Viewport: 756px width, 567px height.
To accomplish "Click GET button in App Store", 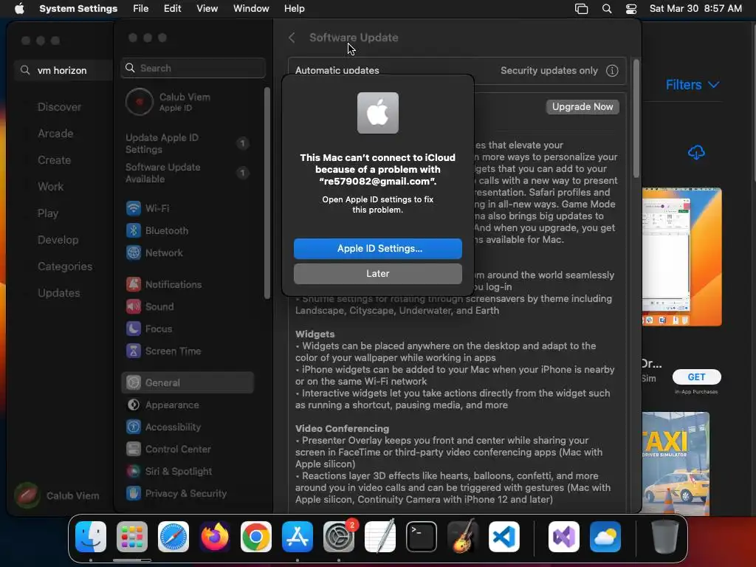I will coord(697,377).
